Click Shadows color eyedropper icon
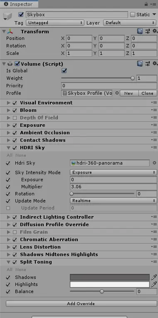This screenshot has height=318, width=158. point(154,277)
